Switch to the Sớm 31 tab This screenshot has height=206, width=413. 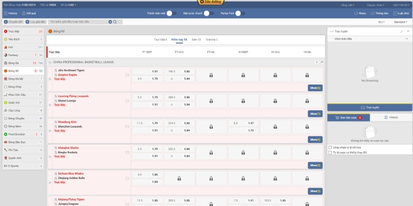tap(196, 39)
